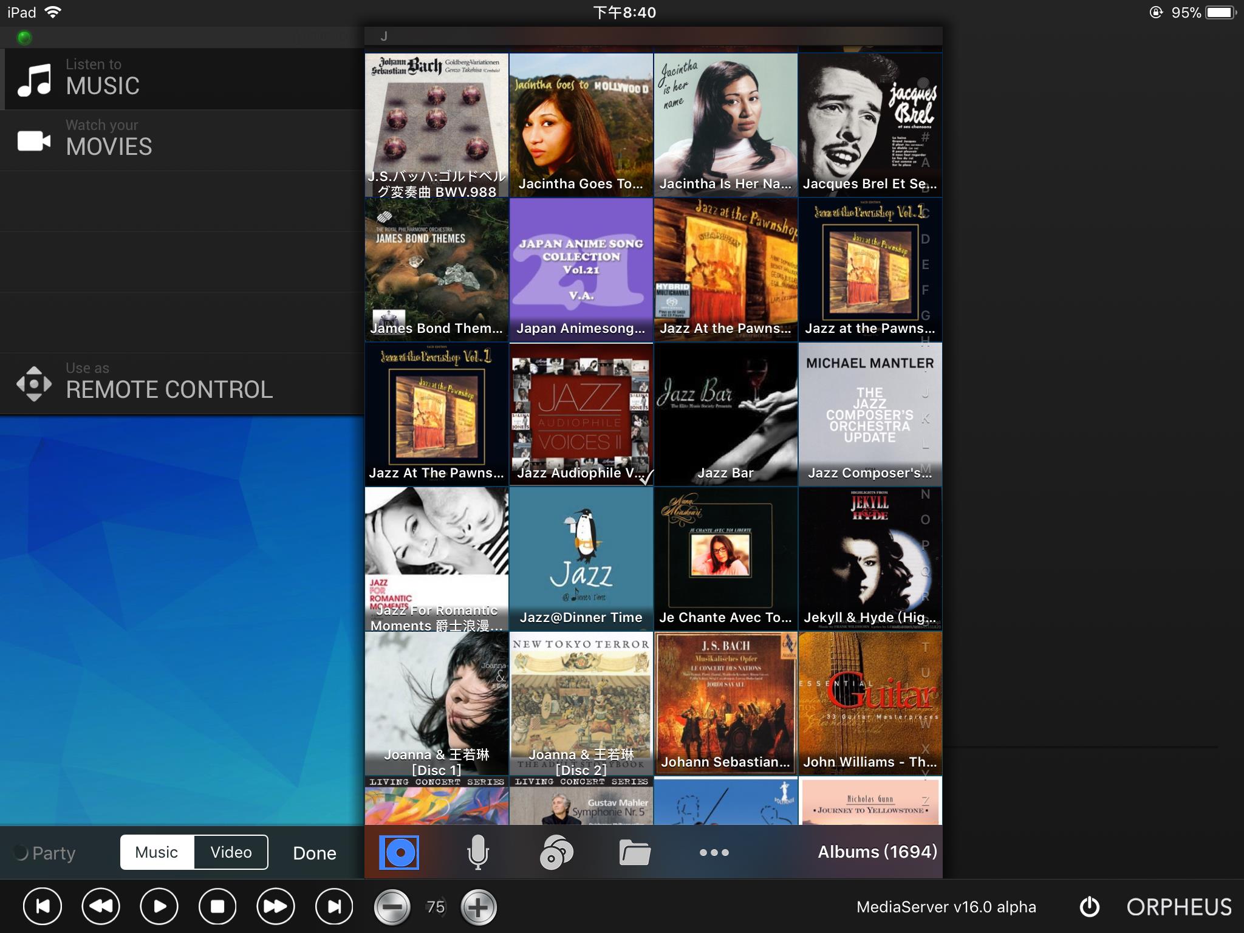This screenshot has height=933, width=1244.
Task: Click the video camera icon
Action: [x=34, y=141]
